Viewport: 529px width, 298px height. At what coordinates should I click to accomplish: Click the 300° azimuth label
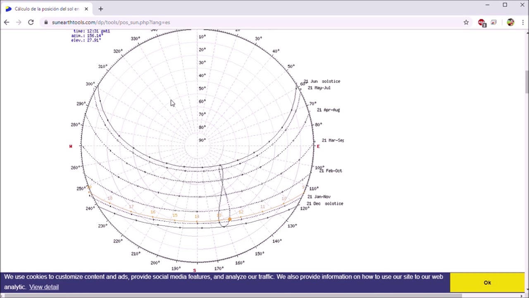(x=90, y=84)
